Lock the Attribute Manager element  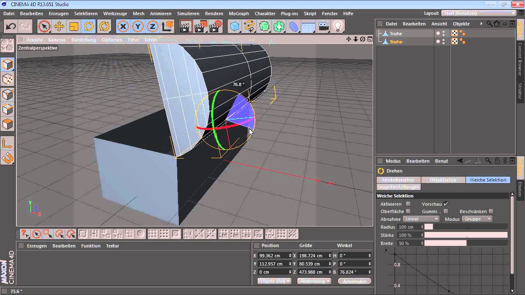point(497,161)
